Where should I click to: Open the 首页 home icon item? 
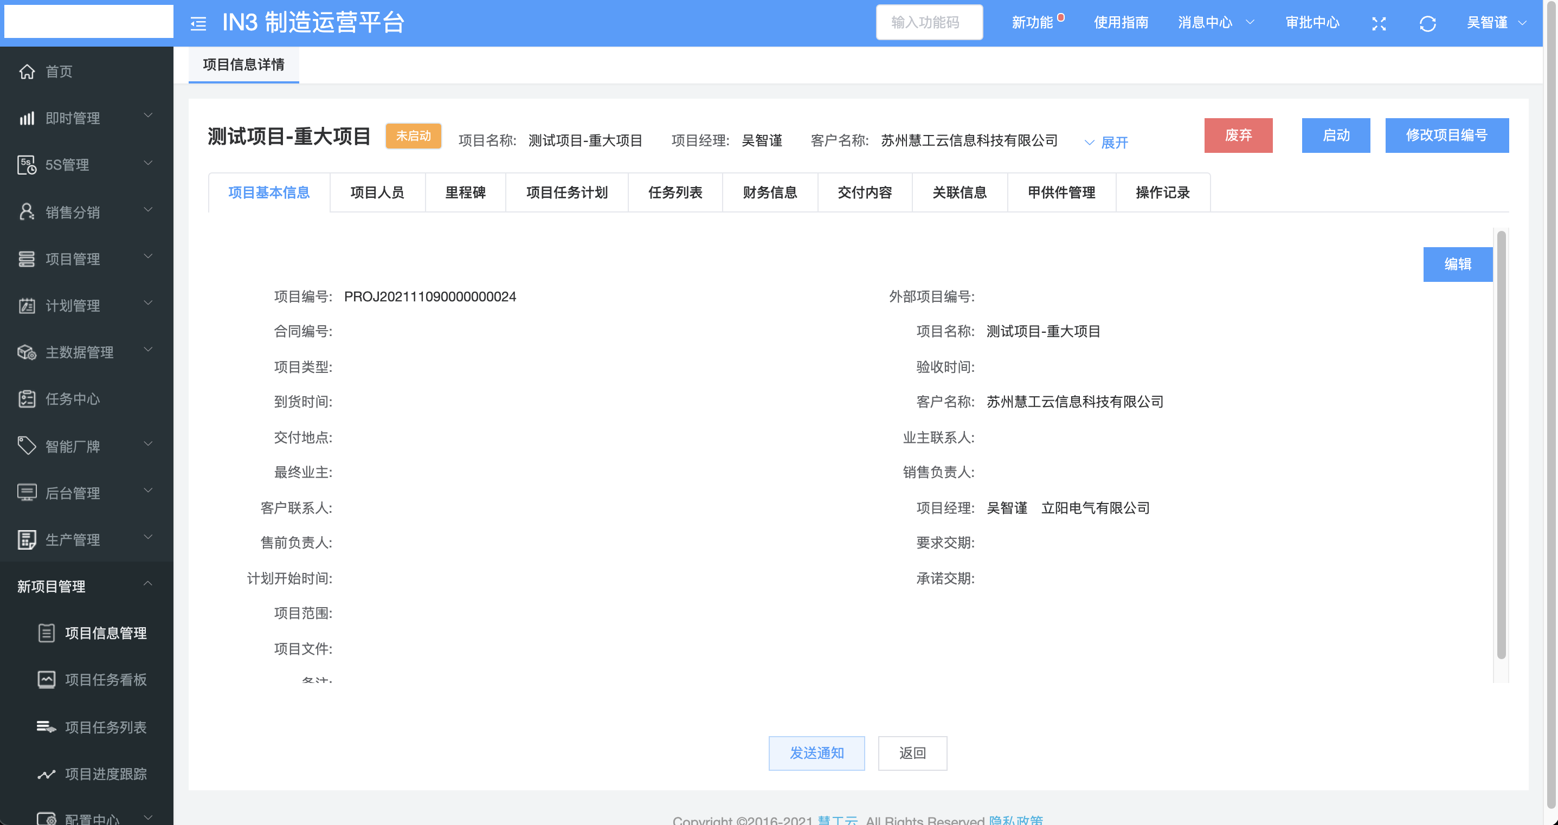(x=27, y=72)
